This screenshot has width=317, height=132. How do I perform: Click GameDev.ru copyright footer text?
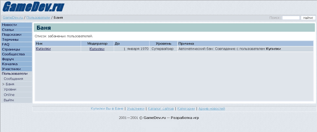point(159,118)
